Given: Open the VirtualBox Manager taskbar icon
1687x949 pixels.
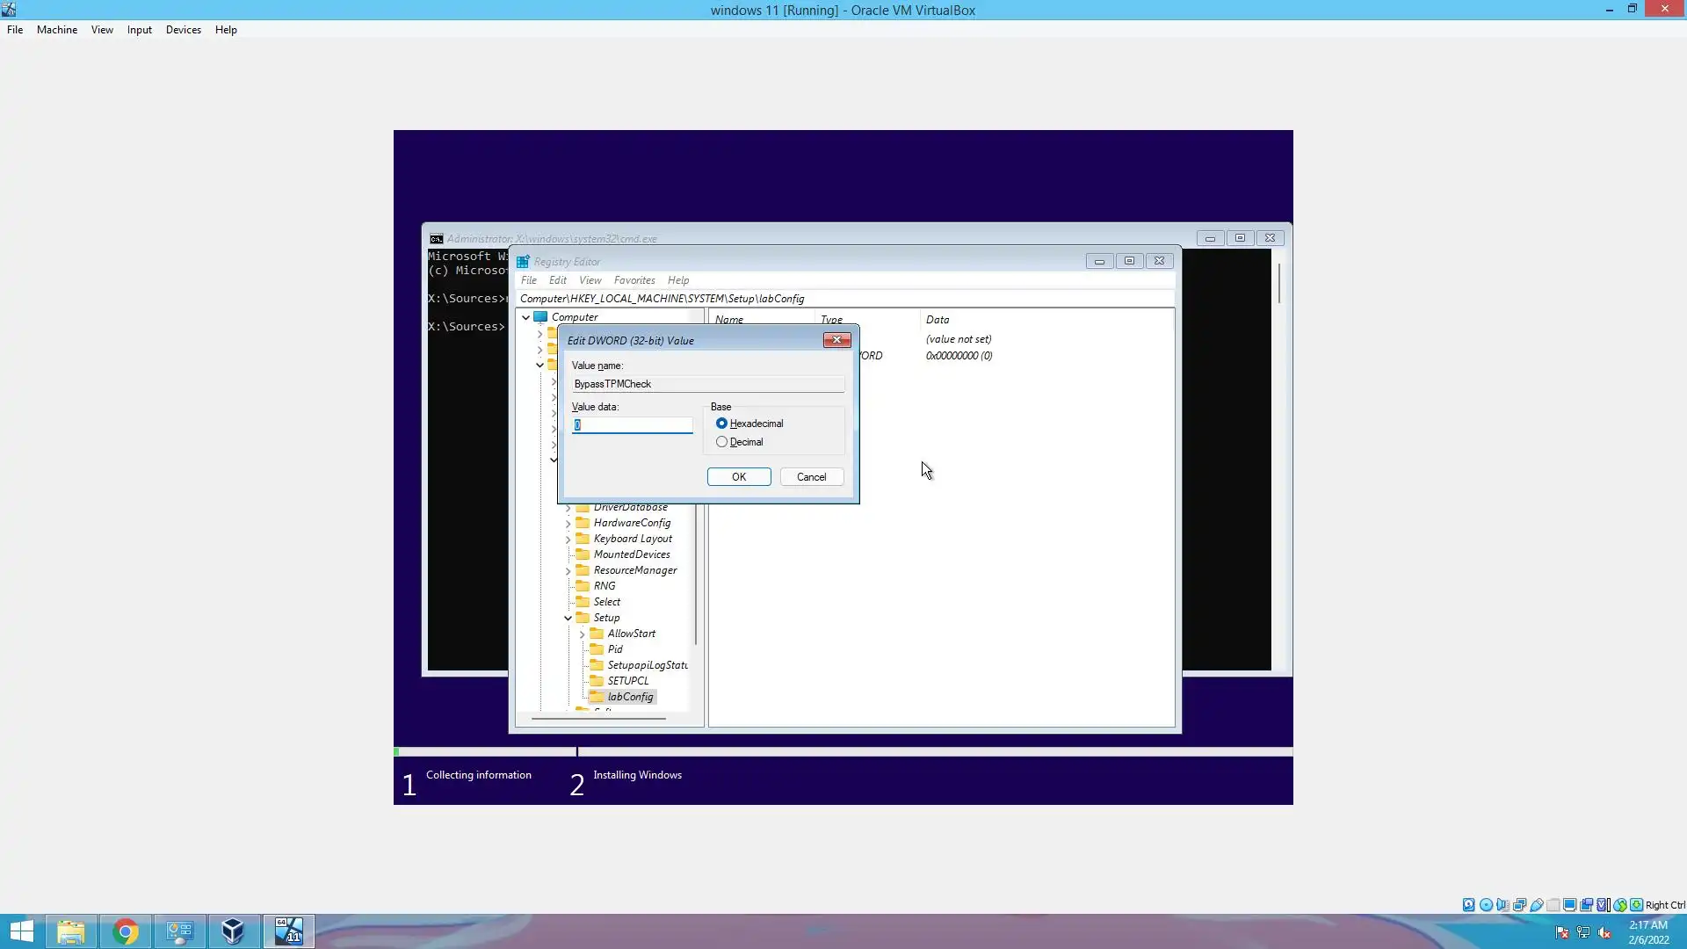Looking at the screenshot, I should pos(233,931).
